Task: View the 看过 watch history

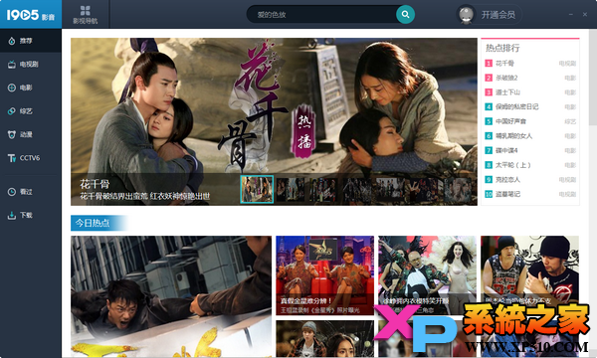Action: pyautogui.click(x=31, y=192)
